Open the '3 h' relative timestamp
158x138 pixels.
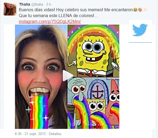[x=49, y=4]
